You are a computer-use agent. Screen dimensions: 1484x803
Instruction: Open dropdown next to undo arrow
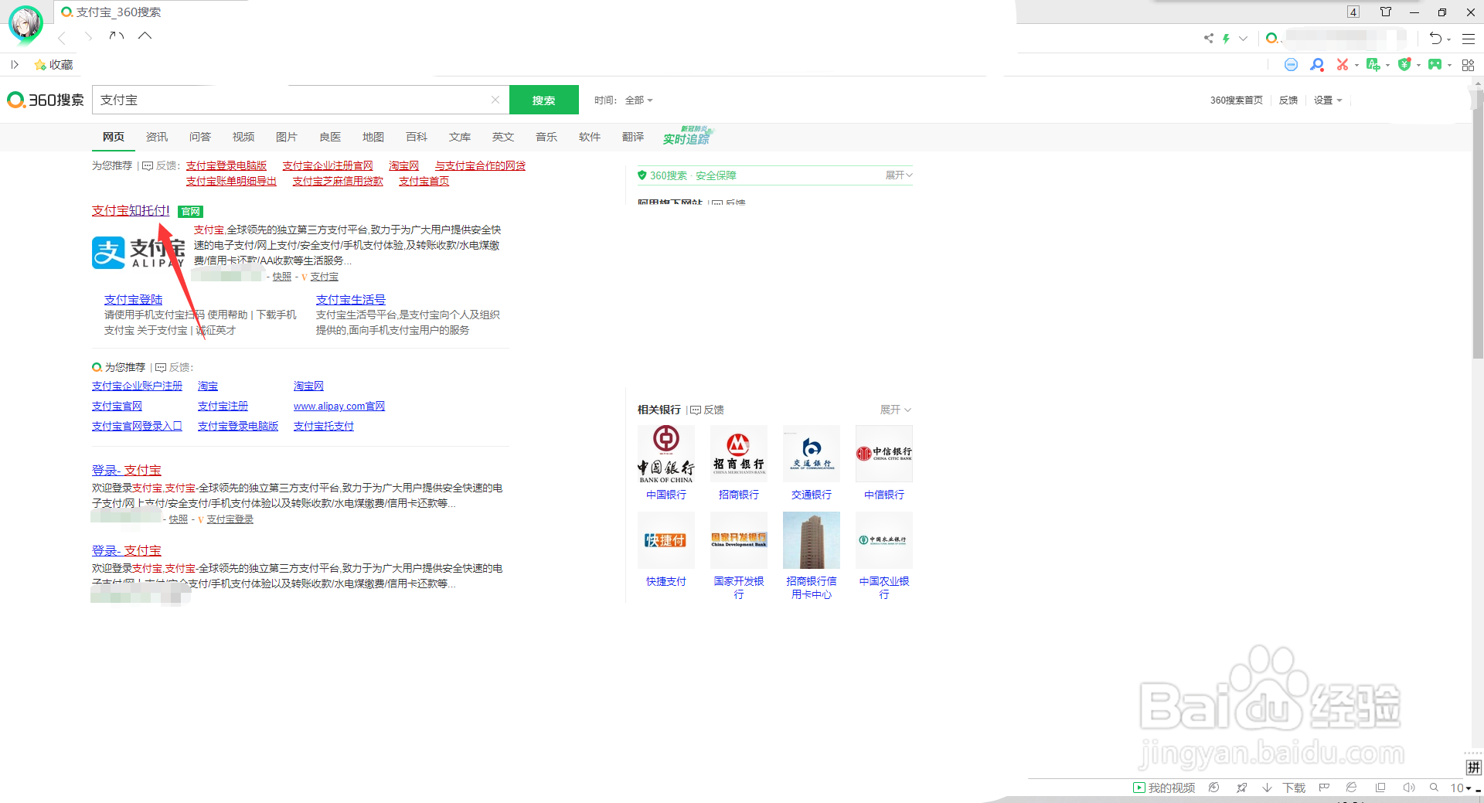tap(1448, 39)
